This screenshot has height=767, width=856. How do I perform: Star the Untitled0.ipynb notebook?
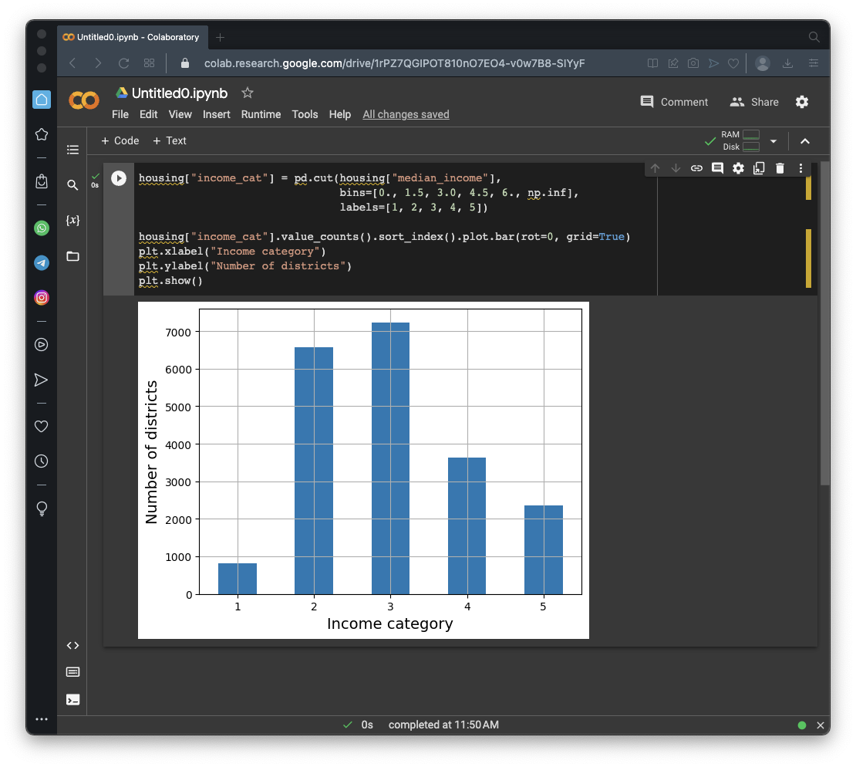pyautogui.click(x=248, y=93)
